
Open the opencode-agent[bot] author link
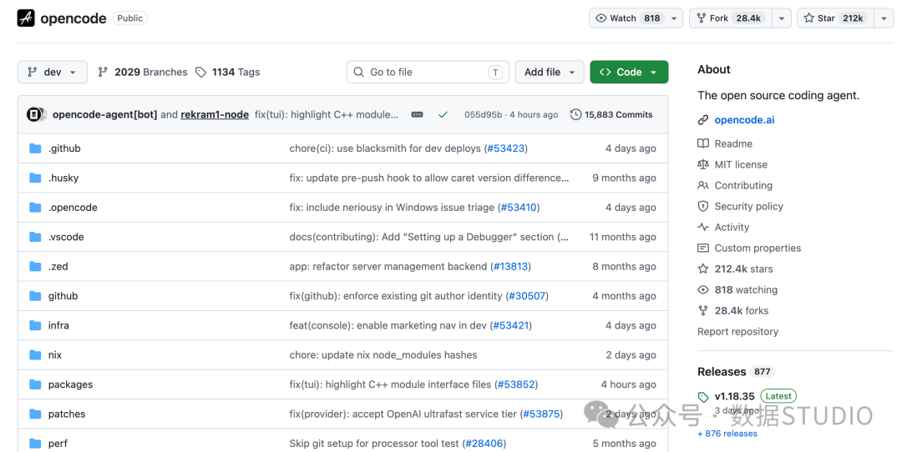104,114
